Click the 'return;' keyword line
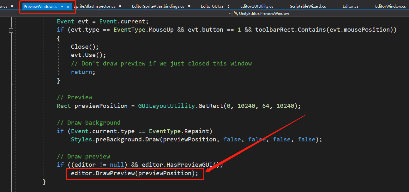Viewport: 409px width, 192px height. [83, 72]
